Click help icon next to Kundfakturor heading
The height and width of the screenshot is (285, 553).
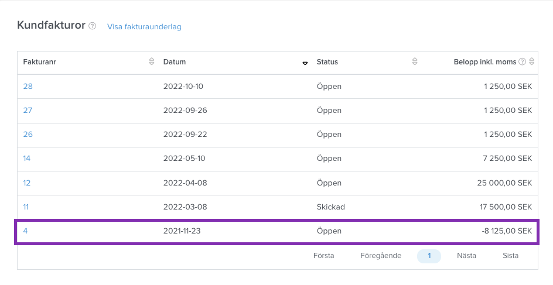[92, 26]
